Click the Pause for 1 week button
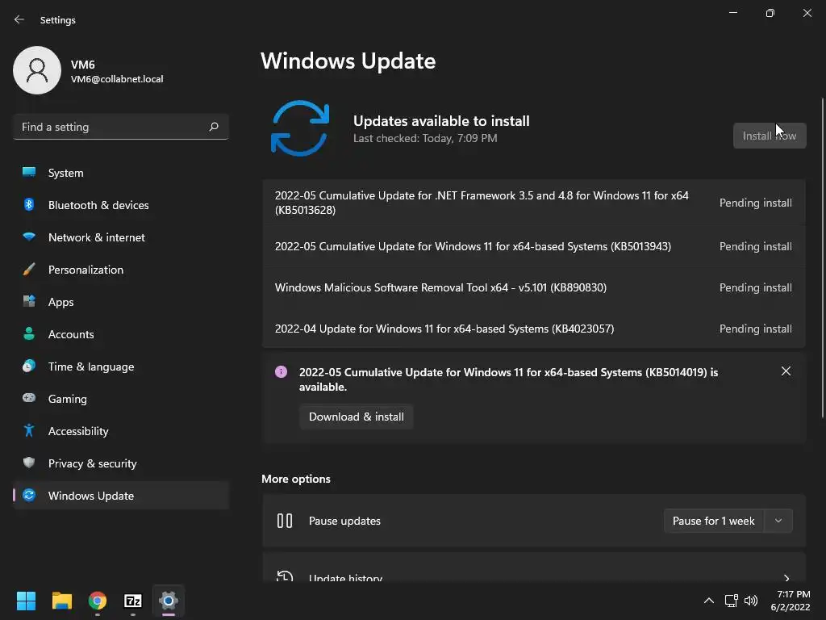Screen dimensions: 826x620 pyautogui.click(x=714, y=521)
